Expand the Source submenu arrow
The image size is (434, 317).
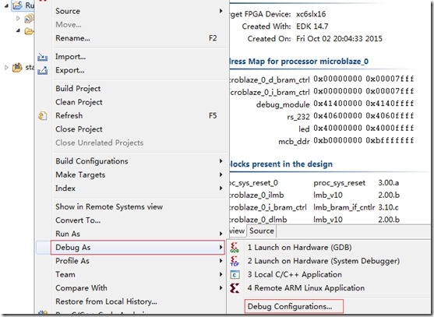coord(221,11)
